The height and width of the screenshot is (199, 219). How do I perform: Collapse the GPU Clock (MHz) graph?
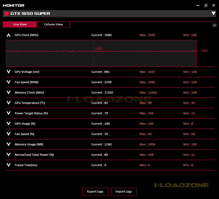pos(9,35)
